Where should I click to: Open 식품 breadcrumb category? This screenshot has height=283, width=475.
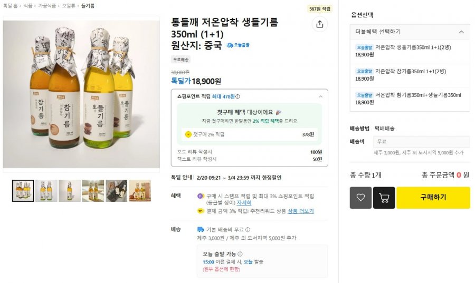tap(27, 6)
